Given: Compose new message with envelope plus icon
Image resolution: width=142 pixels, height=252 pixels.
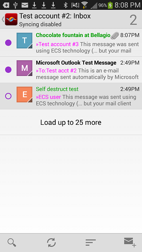Looking at the screenshot, I should click(130, 242).
